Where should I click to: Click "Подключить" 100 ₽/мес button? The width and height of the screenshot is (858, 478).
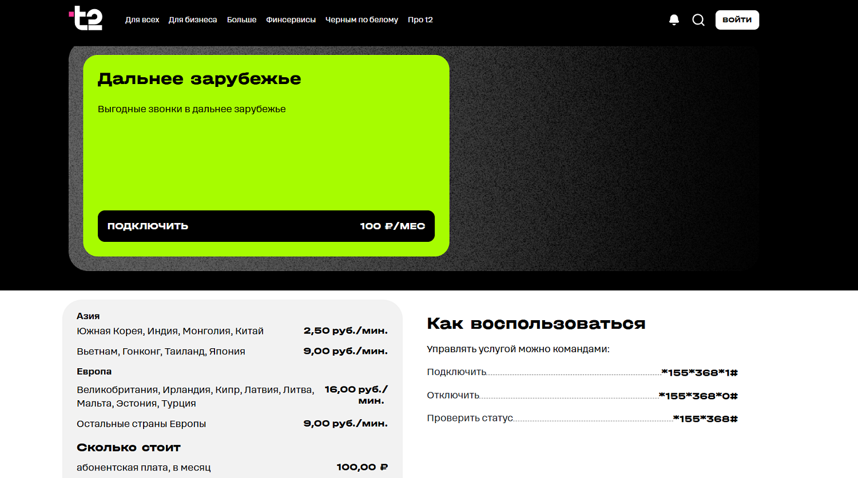point(266,226)
